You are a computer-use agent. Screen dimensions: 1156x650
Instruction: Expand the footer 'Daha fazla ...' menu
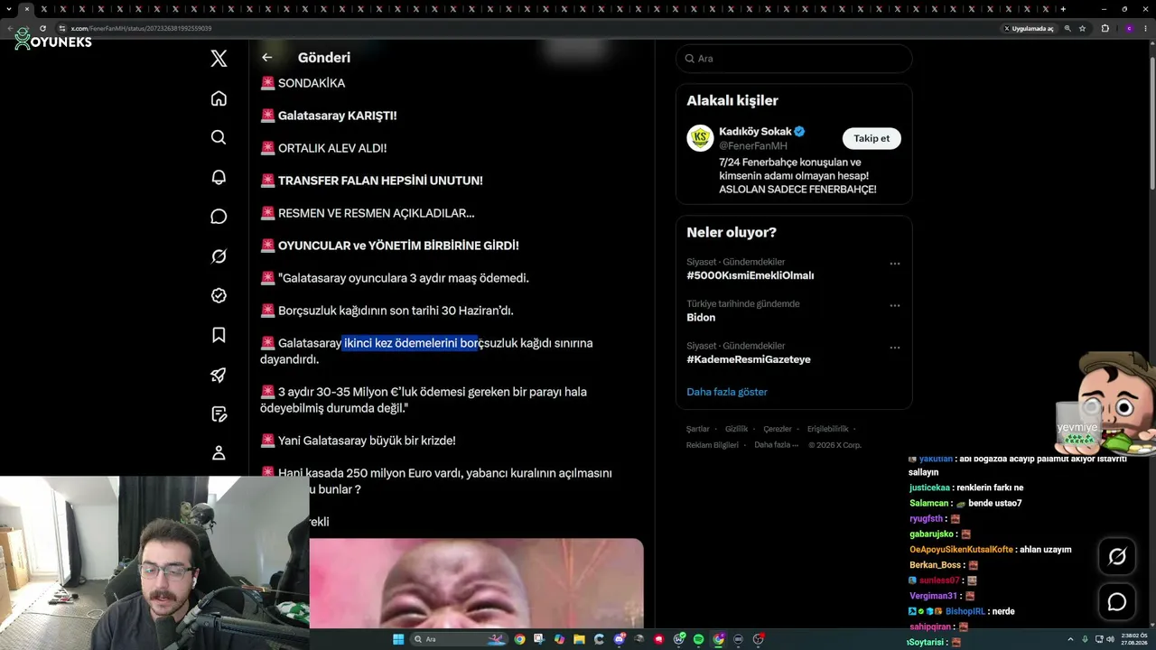pyautogui.click(x=776, y=445)
